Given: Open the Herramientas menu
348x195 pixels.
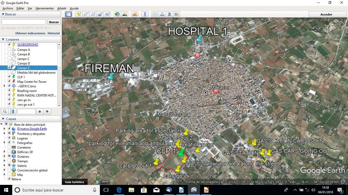Looking at the screenshot, I should pos(45,8).
